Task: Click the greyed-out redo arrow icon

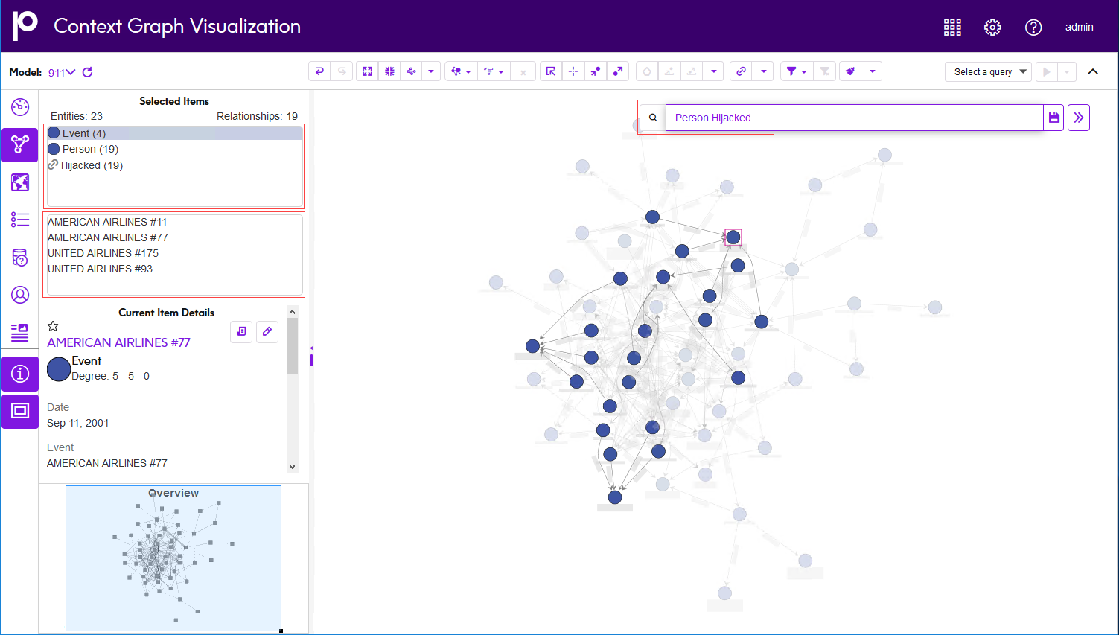Action: click(342, 71)
